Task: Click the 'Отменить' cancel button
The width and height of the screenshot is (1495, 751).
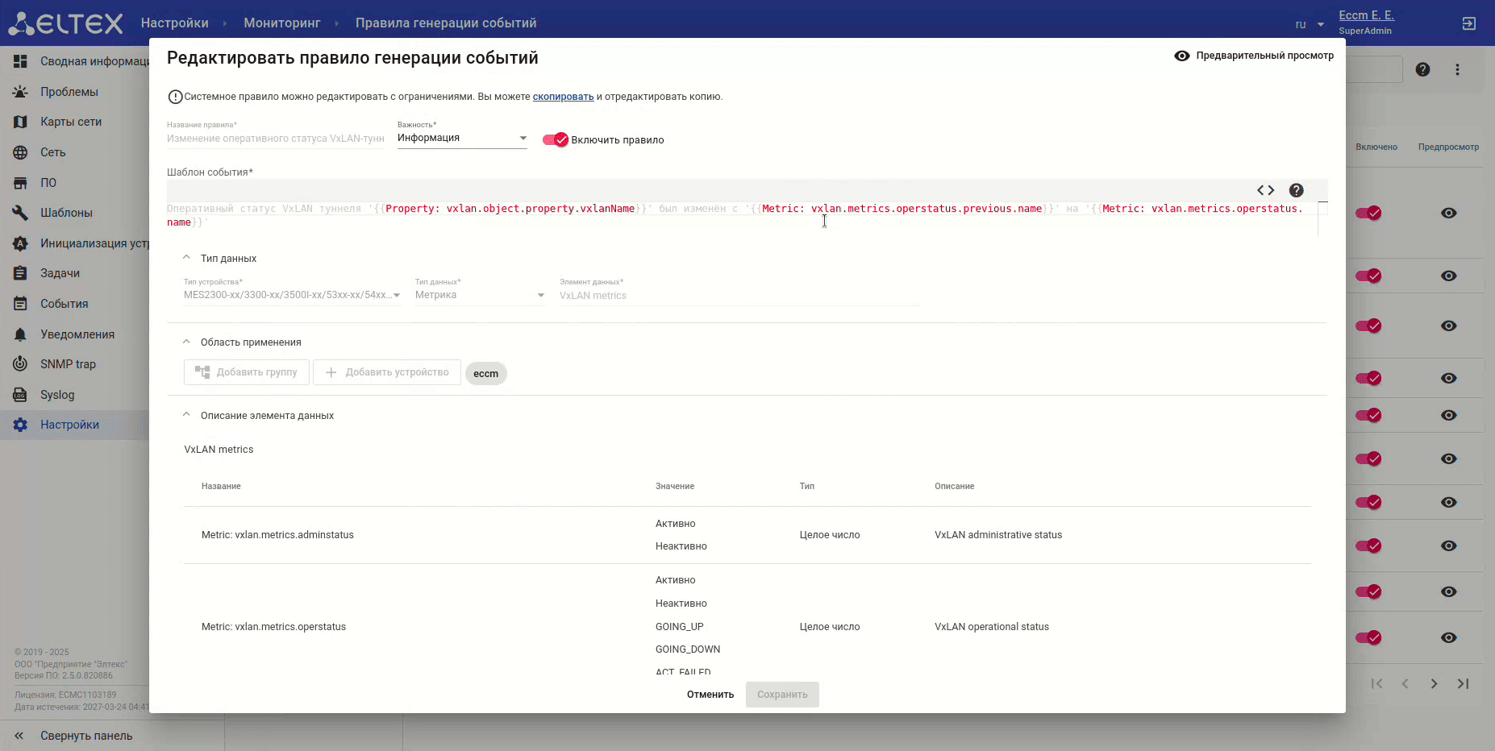Action: pyautogui.click(x=710, y=695)
